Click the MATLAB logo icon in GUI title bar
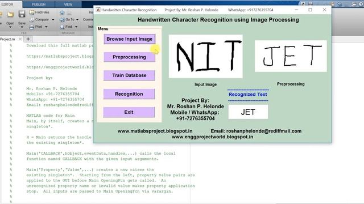 coord(98,10)
